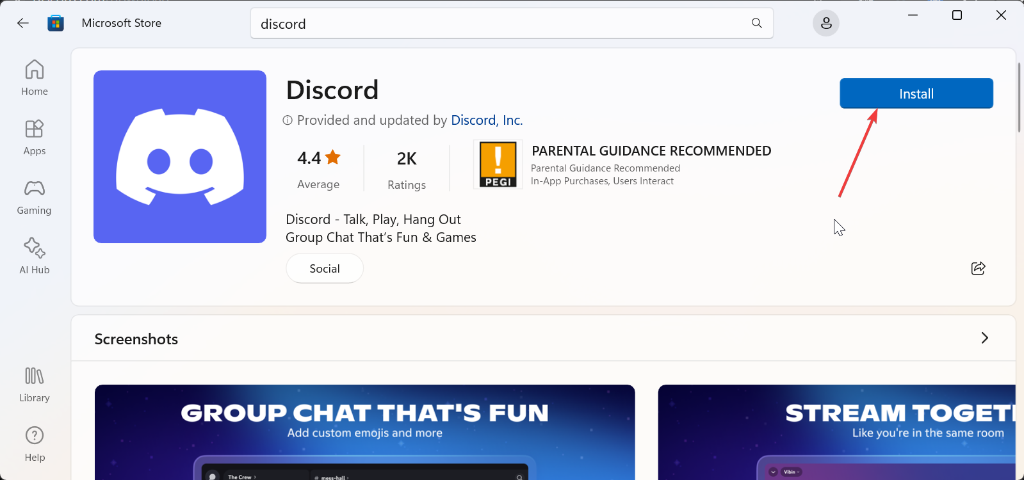
Task: Open the Library in the sidebar
Action: click(x=35, y=384)
